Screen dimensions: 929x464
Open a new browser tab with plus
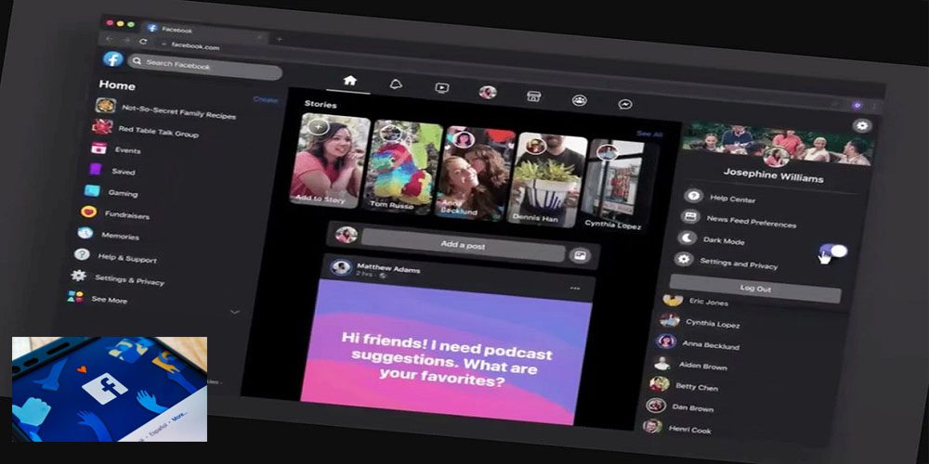279,39
